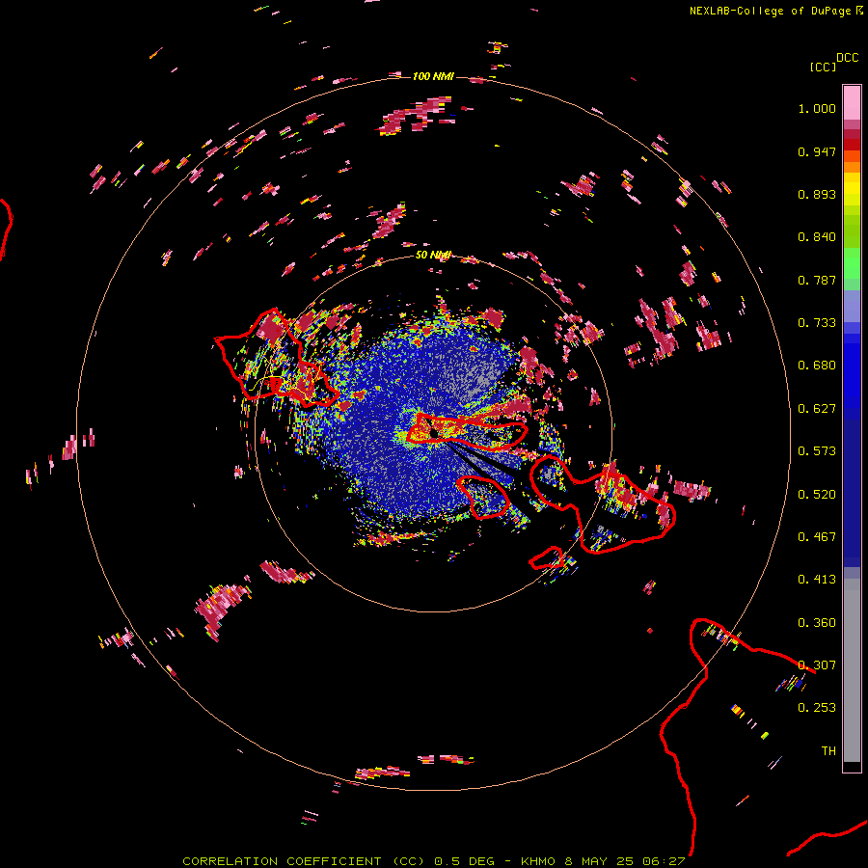
Task: Pick the gray segment of the color bar
Action: [852, 670]
